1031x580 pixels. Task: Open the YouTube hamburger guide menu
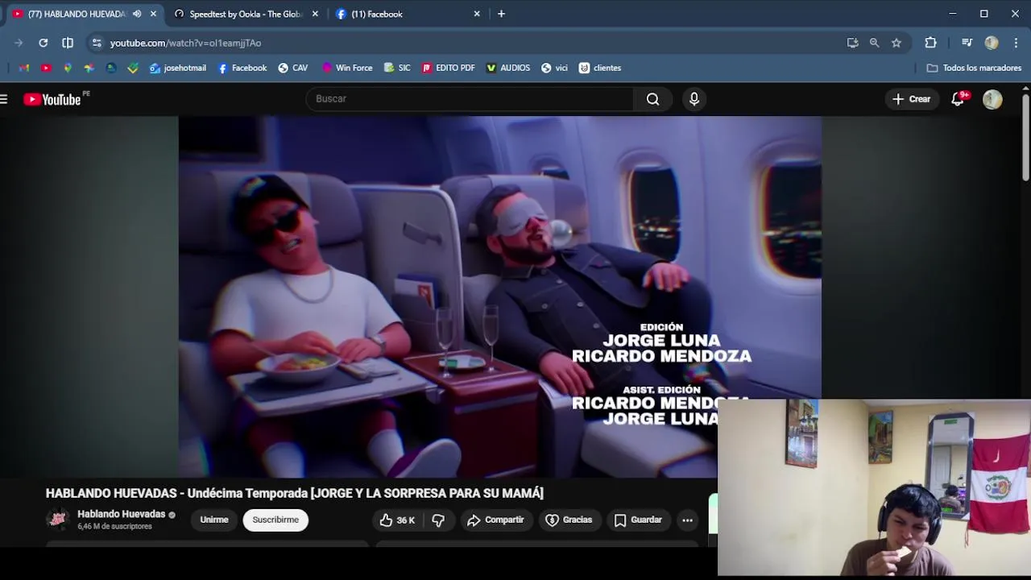click(x=4, y=99)
